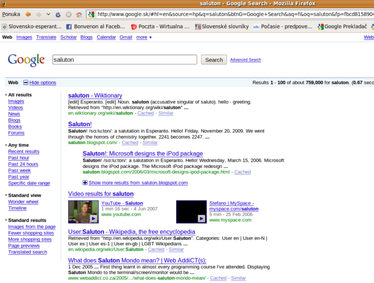Click the Hide options link

(43, 82)
